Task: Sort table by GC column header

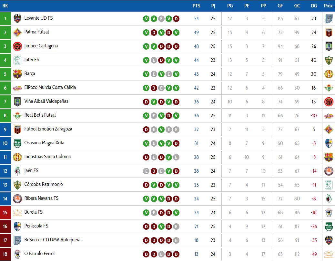Action: 297,6
